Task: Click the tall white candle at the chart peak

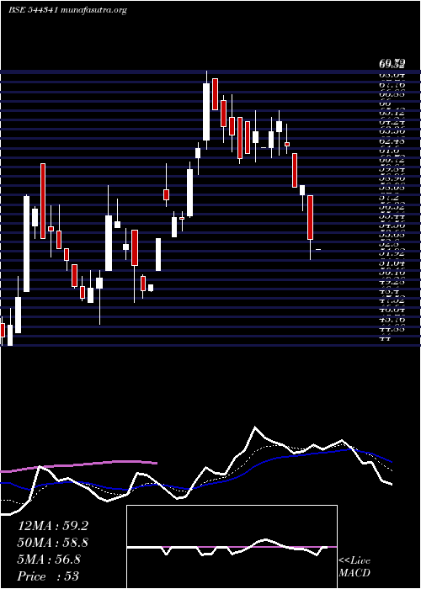Action: (x=206, y=112)
